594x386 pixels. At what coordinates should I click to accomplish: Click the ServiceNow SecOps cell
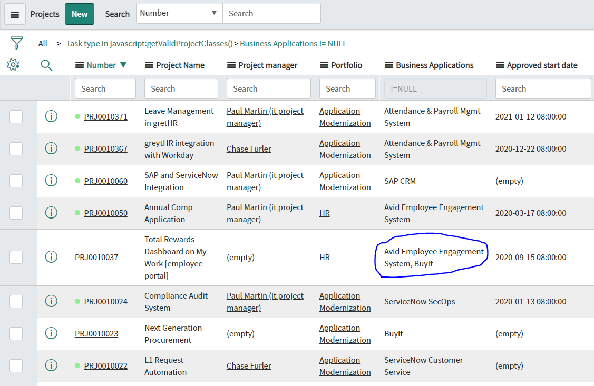point(420,302)
